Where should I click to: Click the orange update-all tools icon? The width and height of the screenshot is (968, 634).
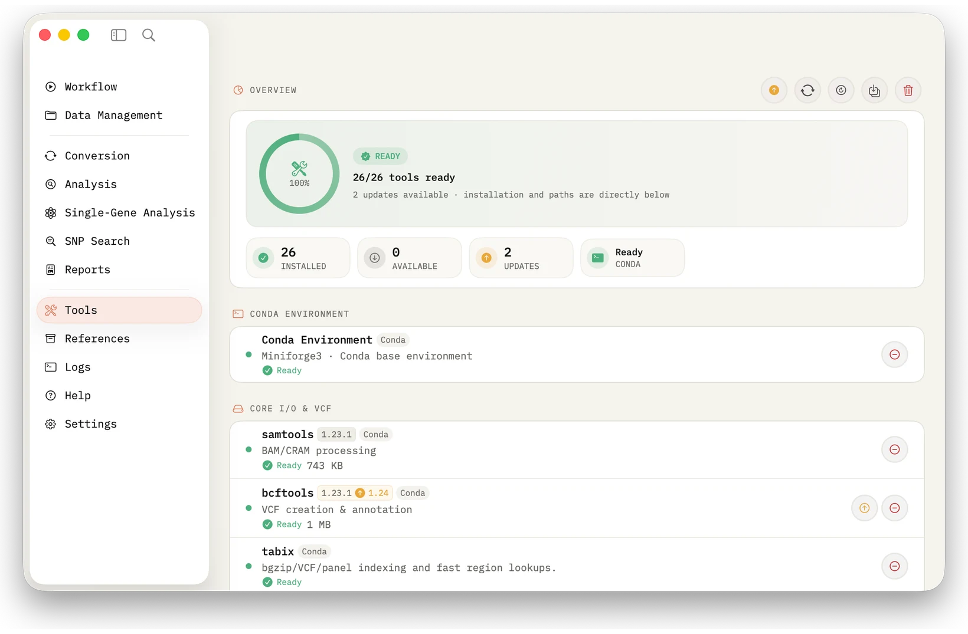tap(774, 90)
